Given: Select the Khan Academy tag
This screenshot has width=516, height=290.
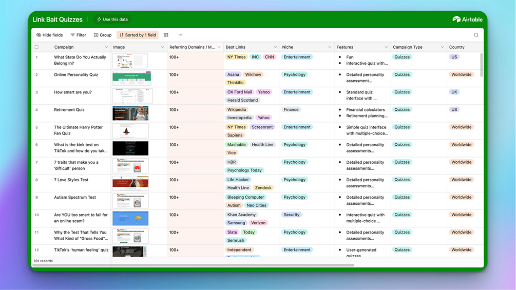Looking at the screenshot, I should click(241, 215).
